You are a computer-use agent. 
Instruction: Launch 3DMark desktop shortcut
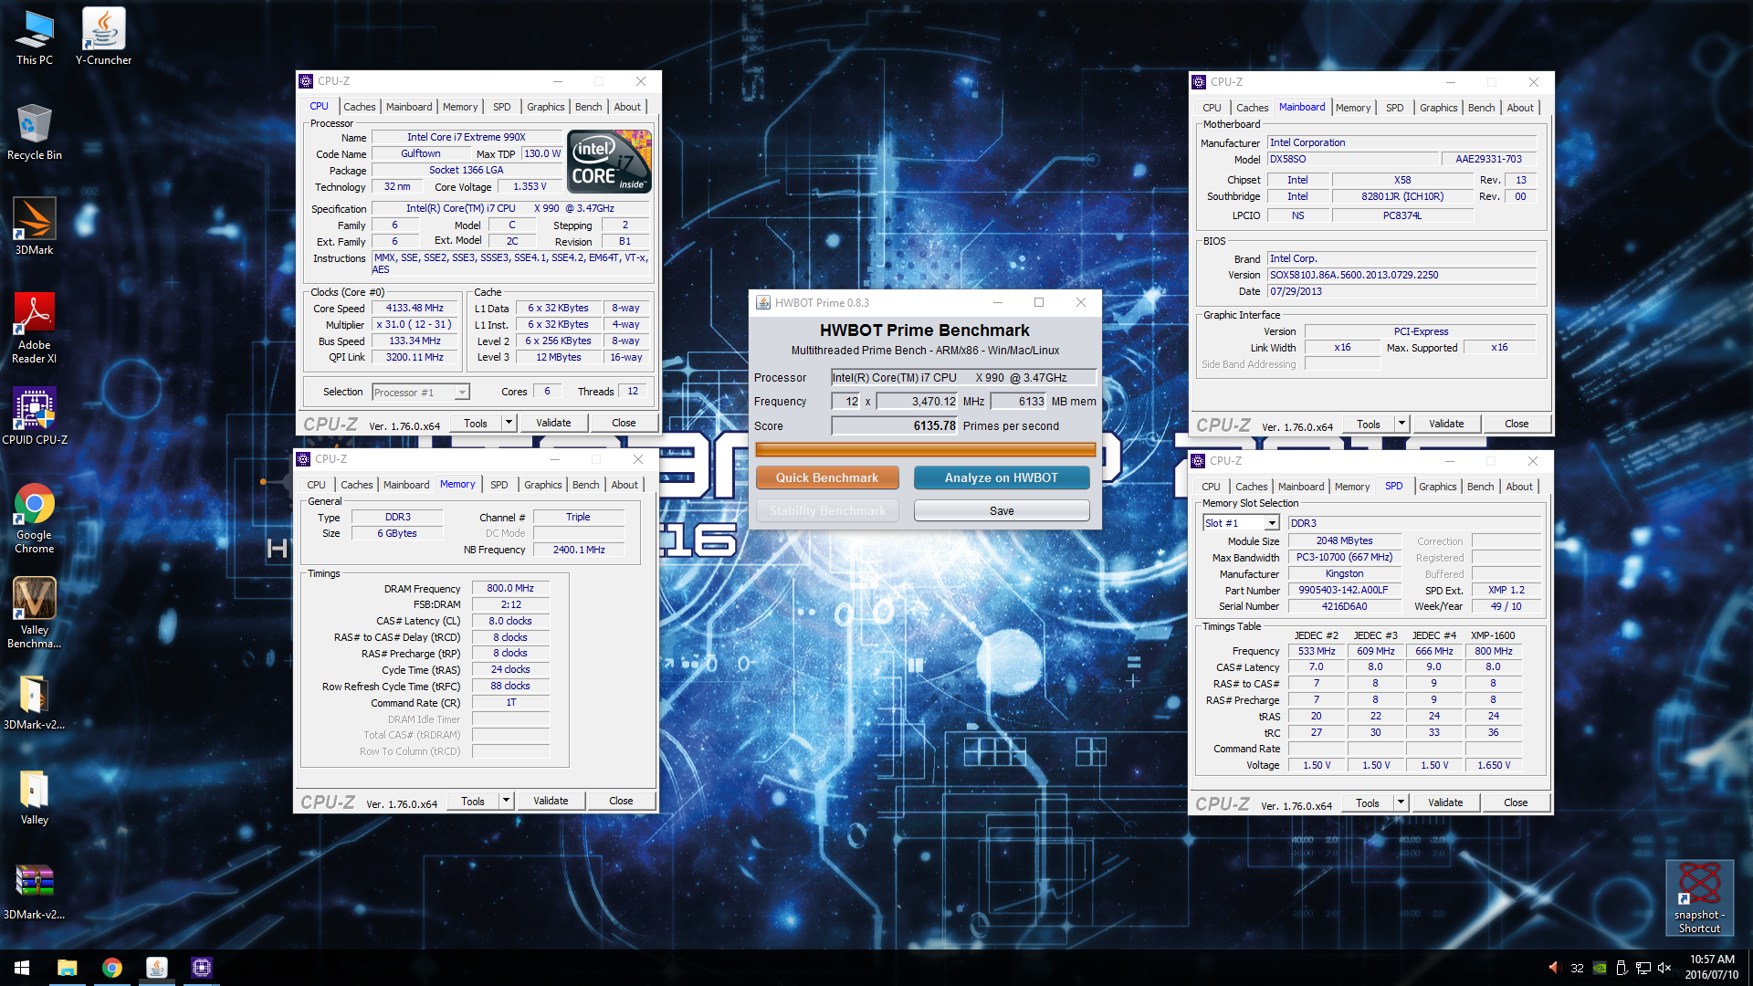pos(35,226)
